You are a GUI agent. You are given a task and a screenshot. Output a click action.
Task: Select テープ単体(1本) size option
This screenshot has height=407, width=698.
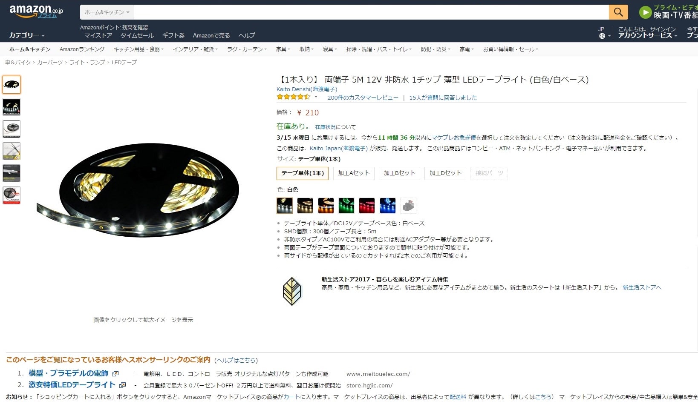tap(303, 173)
